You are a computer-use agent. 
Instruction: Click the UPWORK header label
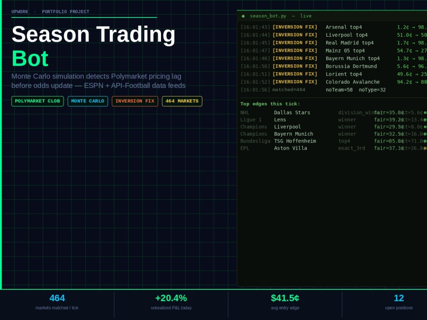coord(20,12)
